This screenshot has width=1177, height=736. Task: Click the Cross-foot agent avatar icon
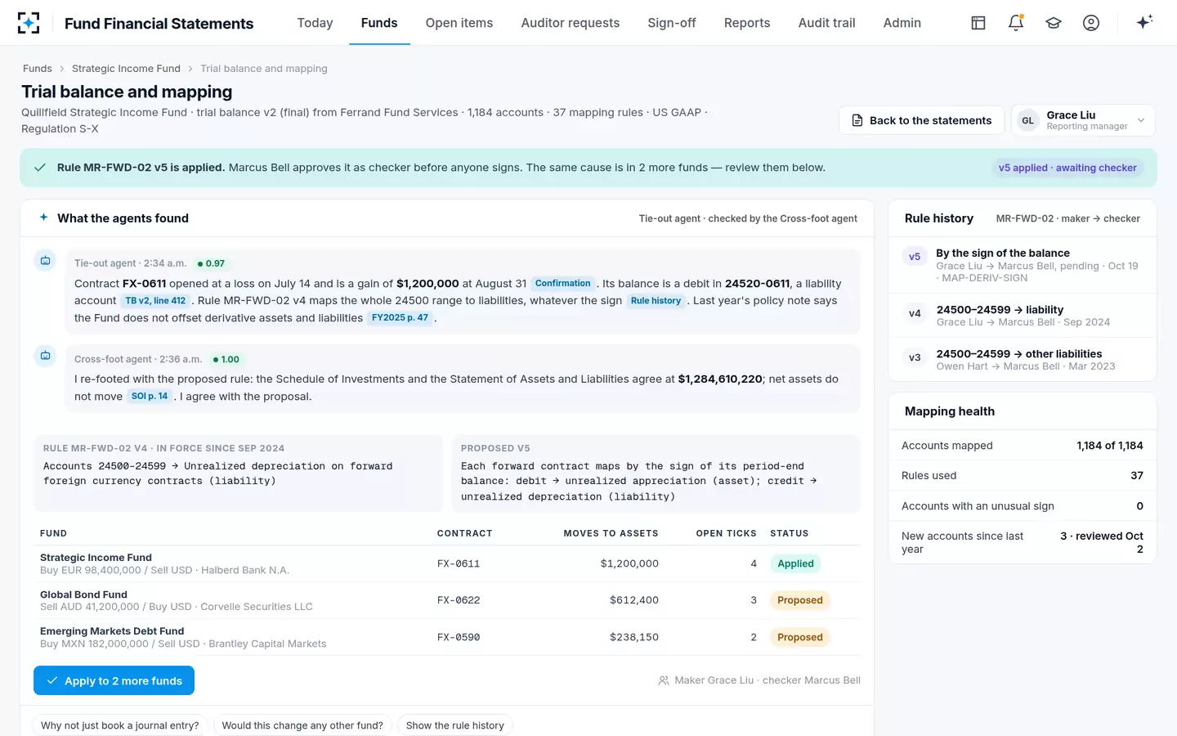pyautogui.click(x=46, y=356)
